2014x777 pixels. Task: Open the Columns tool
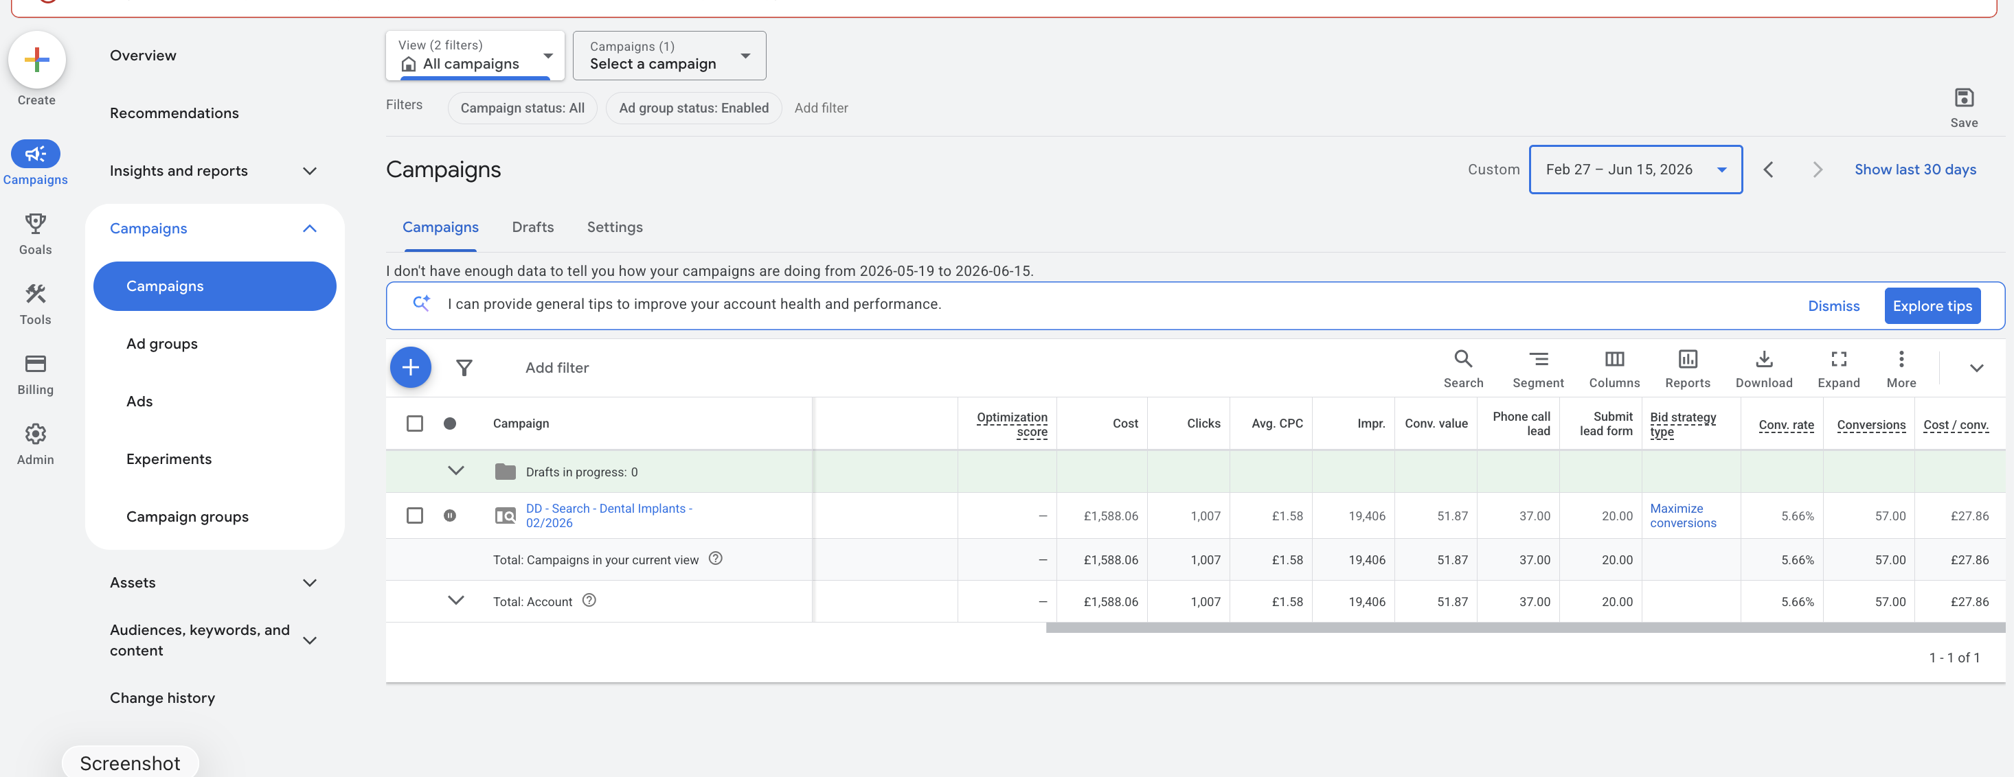pyautogui.click(x=1614, y=369)
